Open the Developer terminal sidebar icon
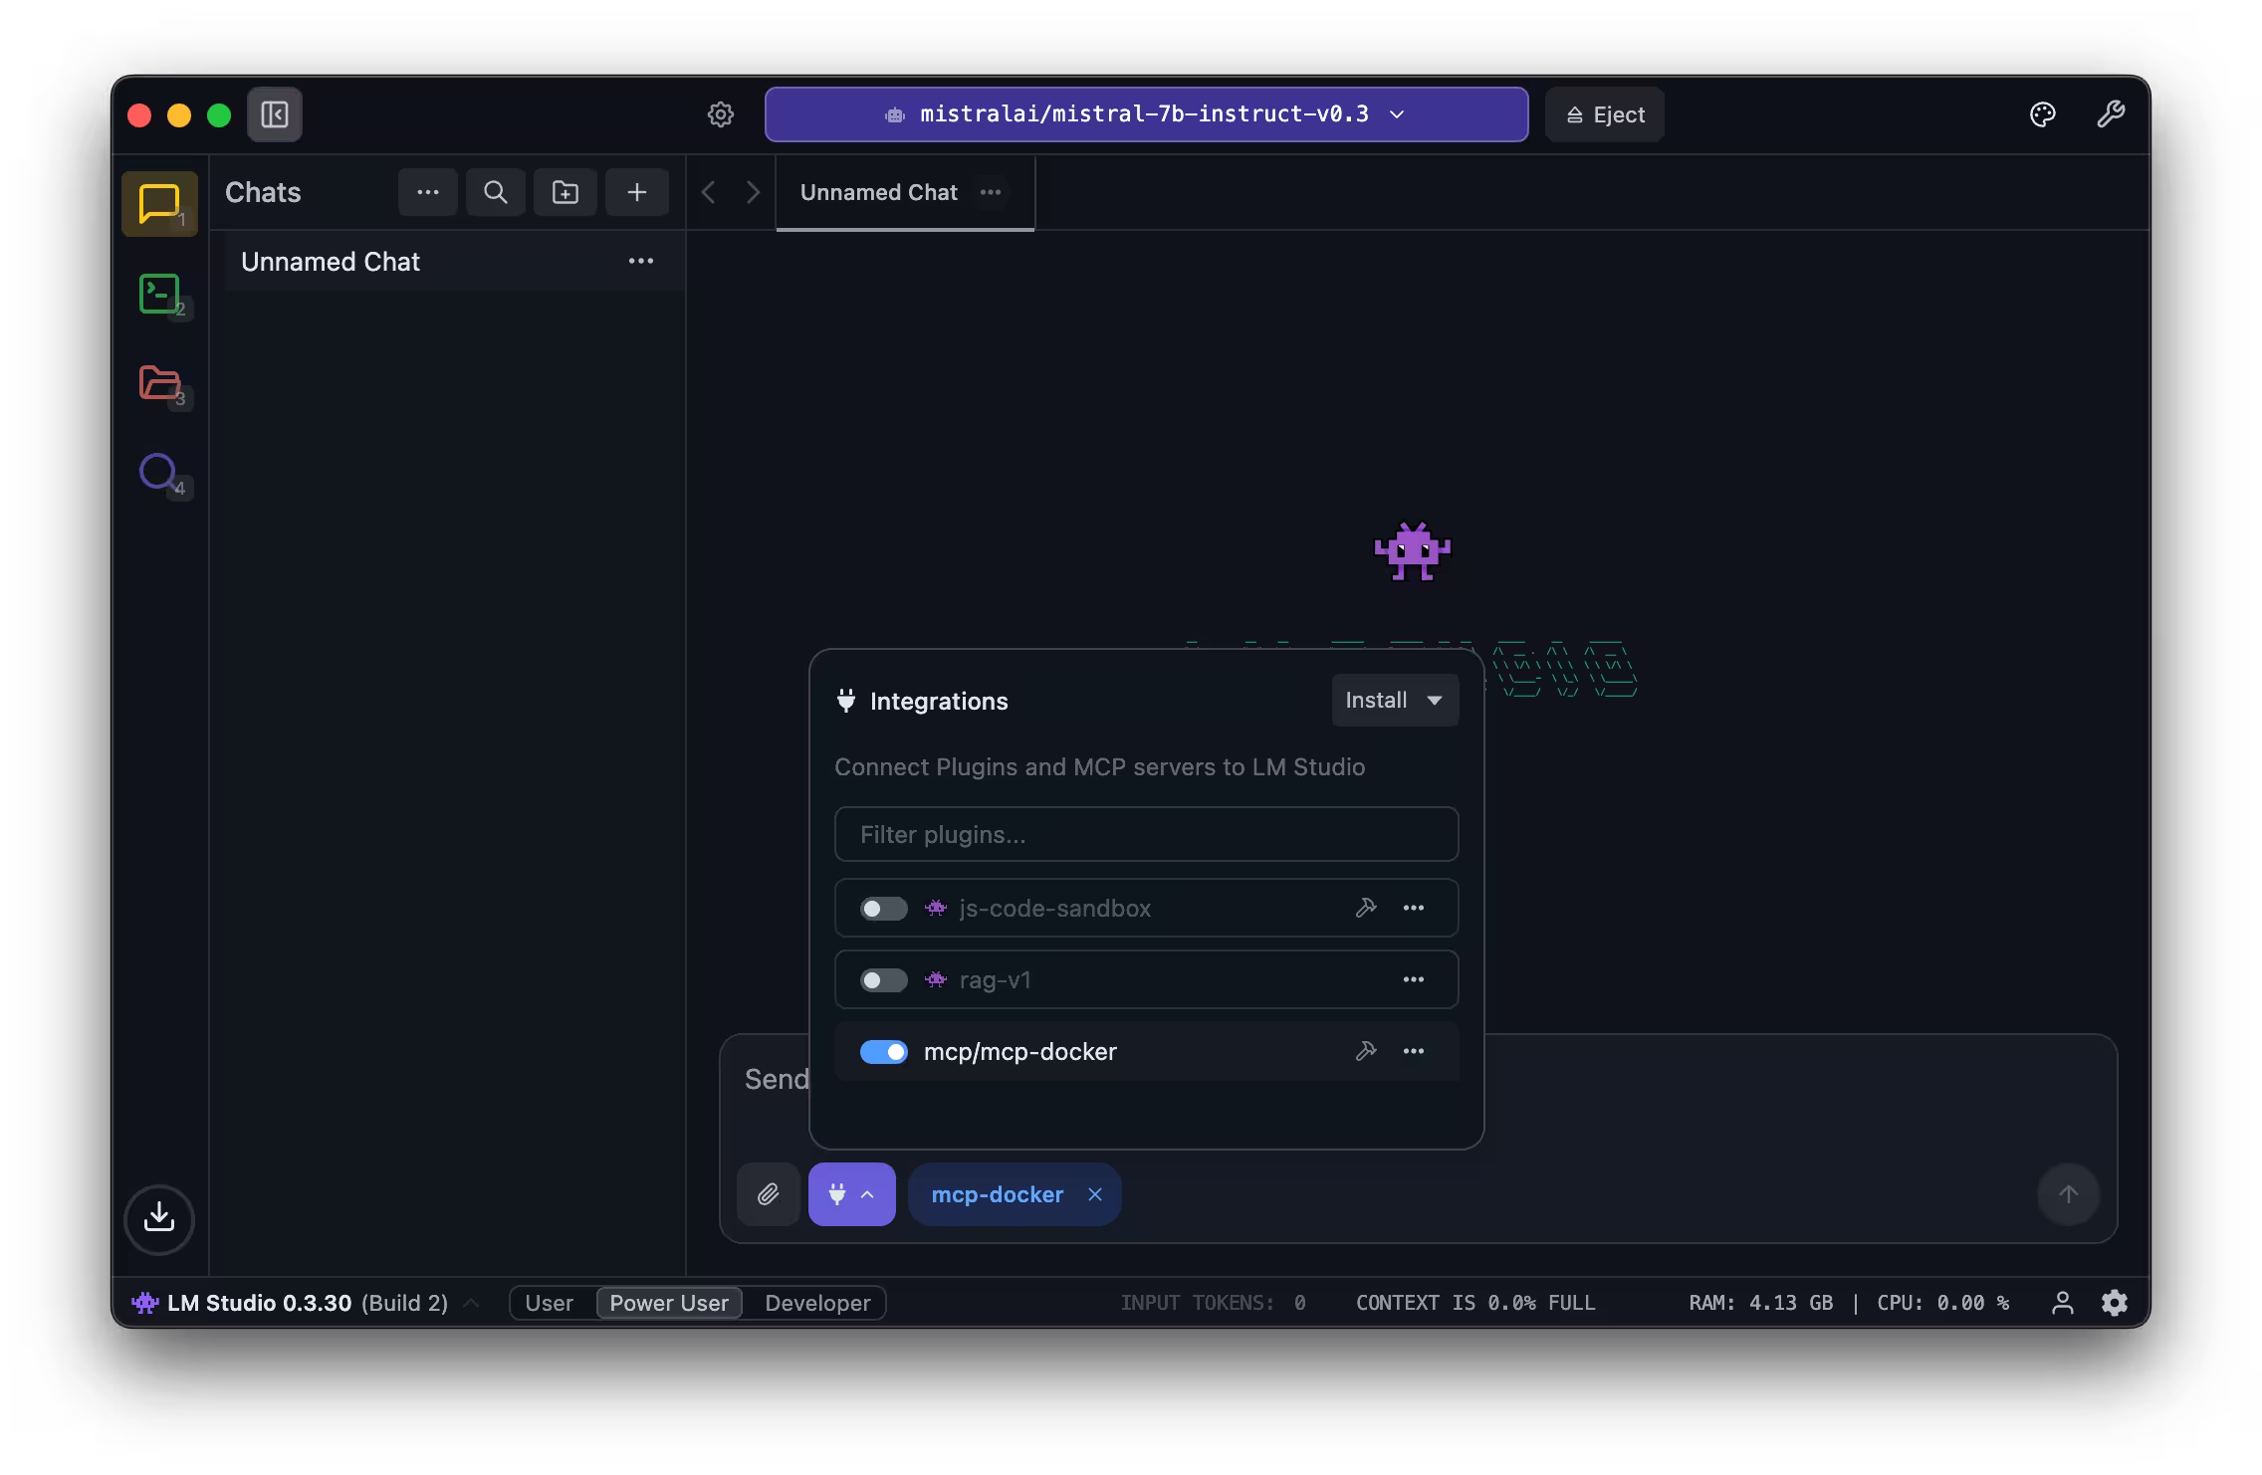Screen dimensions: 2262x1475 tap(159, 294)
